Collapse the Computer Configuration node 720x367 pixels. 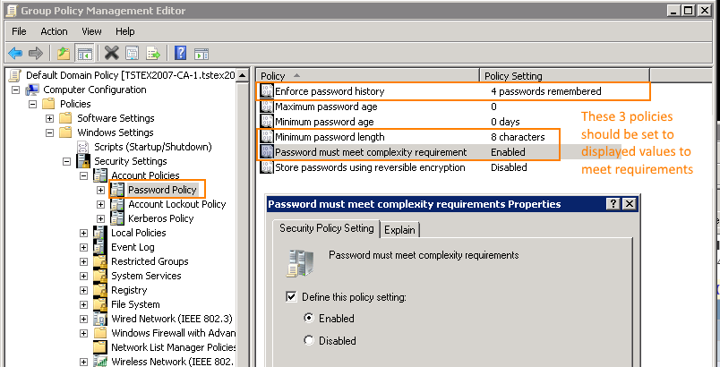coord(15,90)
